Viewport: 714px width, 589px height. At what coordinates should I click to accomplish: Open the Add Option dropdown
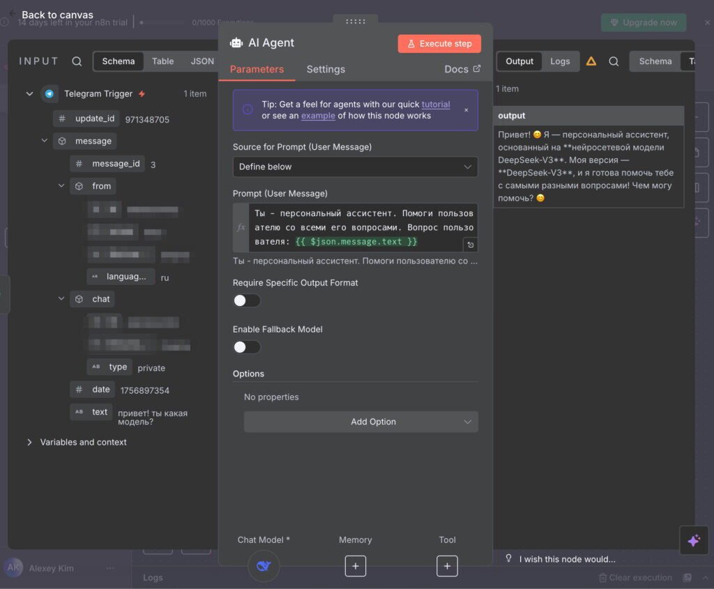click(360, 422)
